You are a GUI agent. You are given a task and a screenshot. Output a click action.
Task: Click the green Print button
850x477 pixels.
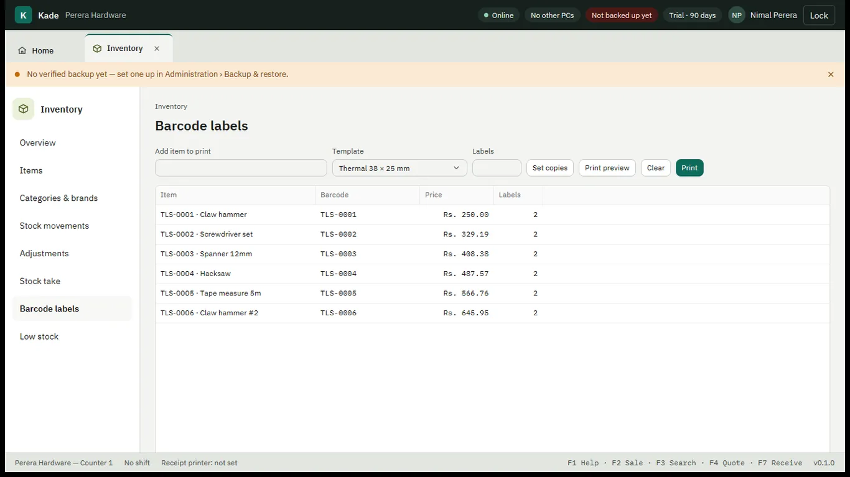point(689,168)
